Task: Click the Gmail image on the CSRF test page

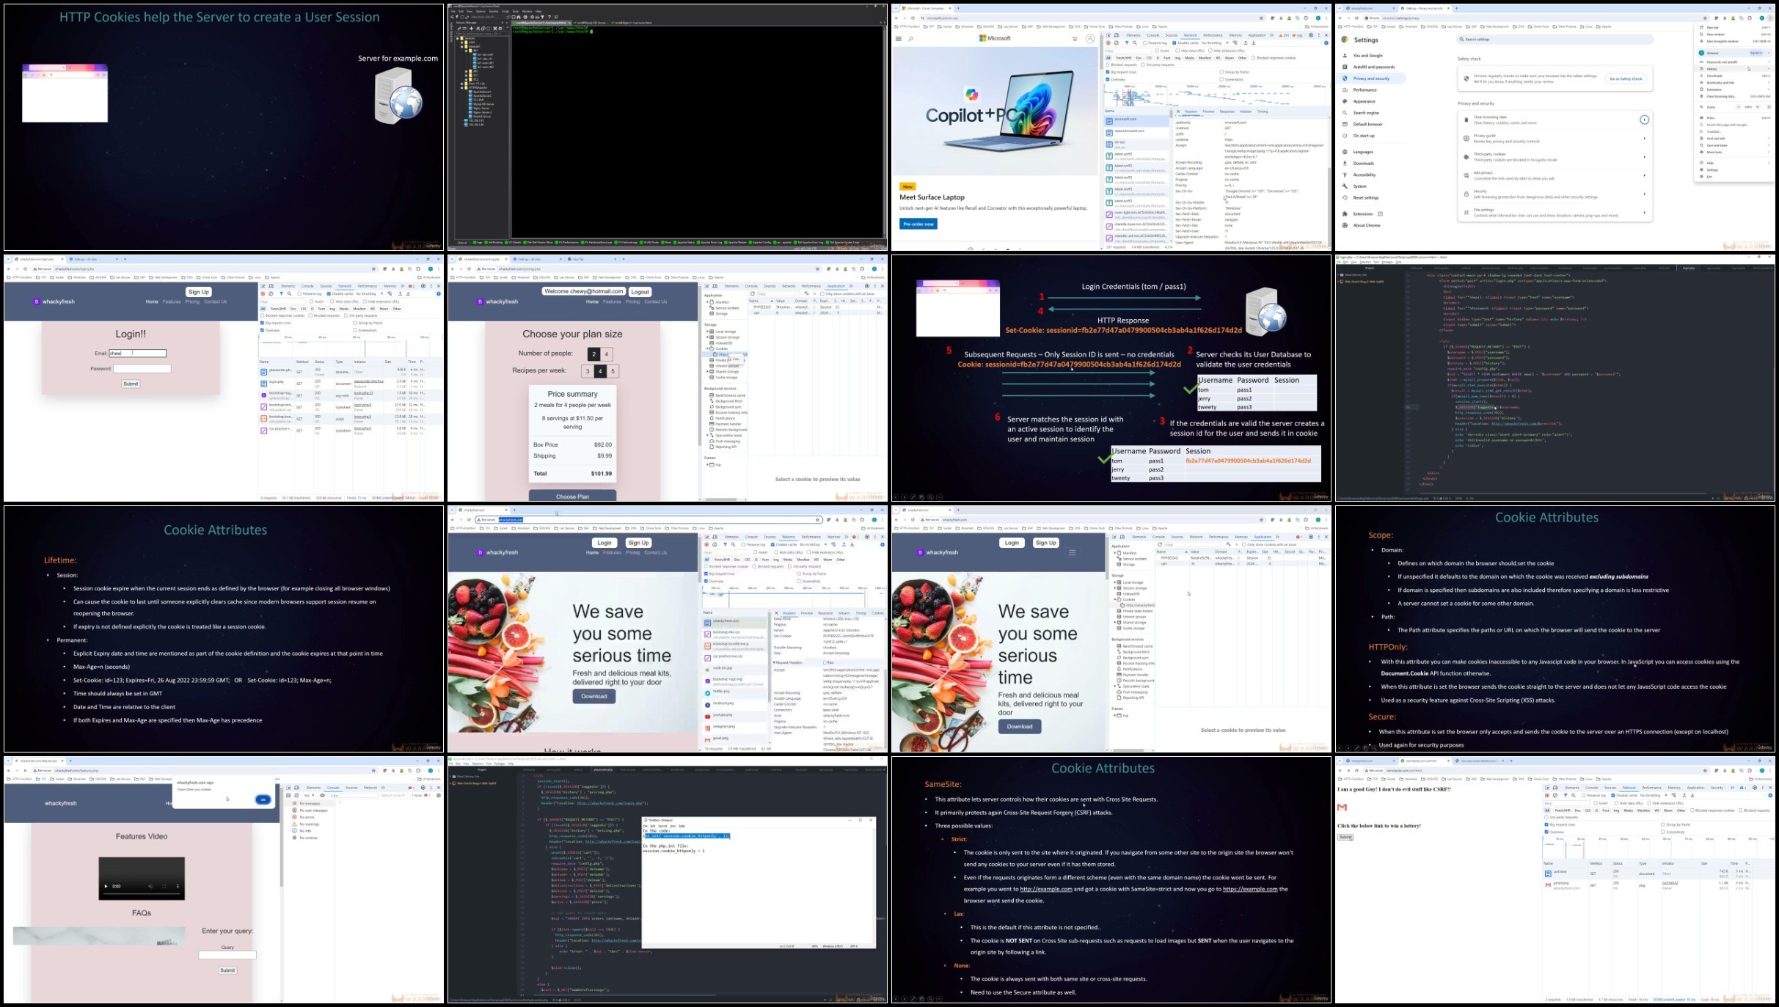Action: (1343, 807)
